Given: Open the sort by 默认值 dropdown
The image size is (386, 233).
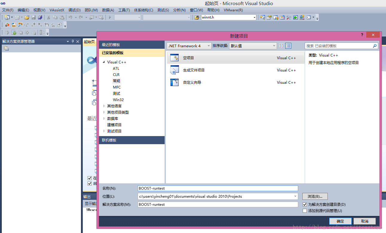Looking at the screenshot, I should [253, 46].
